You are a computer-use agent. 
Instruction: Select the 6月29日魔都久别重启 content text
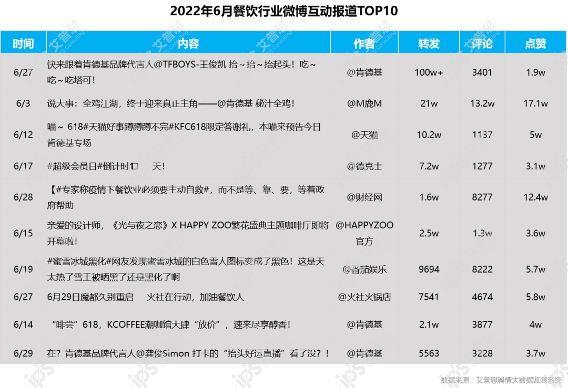click(146, 297)
